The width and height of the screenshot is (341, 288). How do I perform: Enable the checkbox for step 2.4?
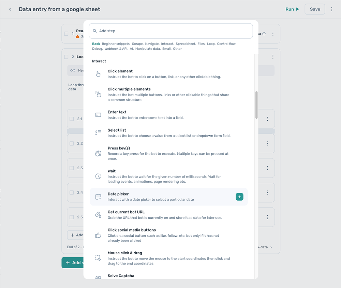(72, 192)
